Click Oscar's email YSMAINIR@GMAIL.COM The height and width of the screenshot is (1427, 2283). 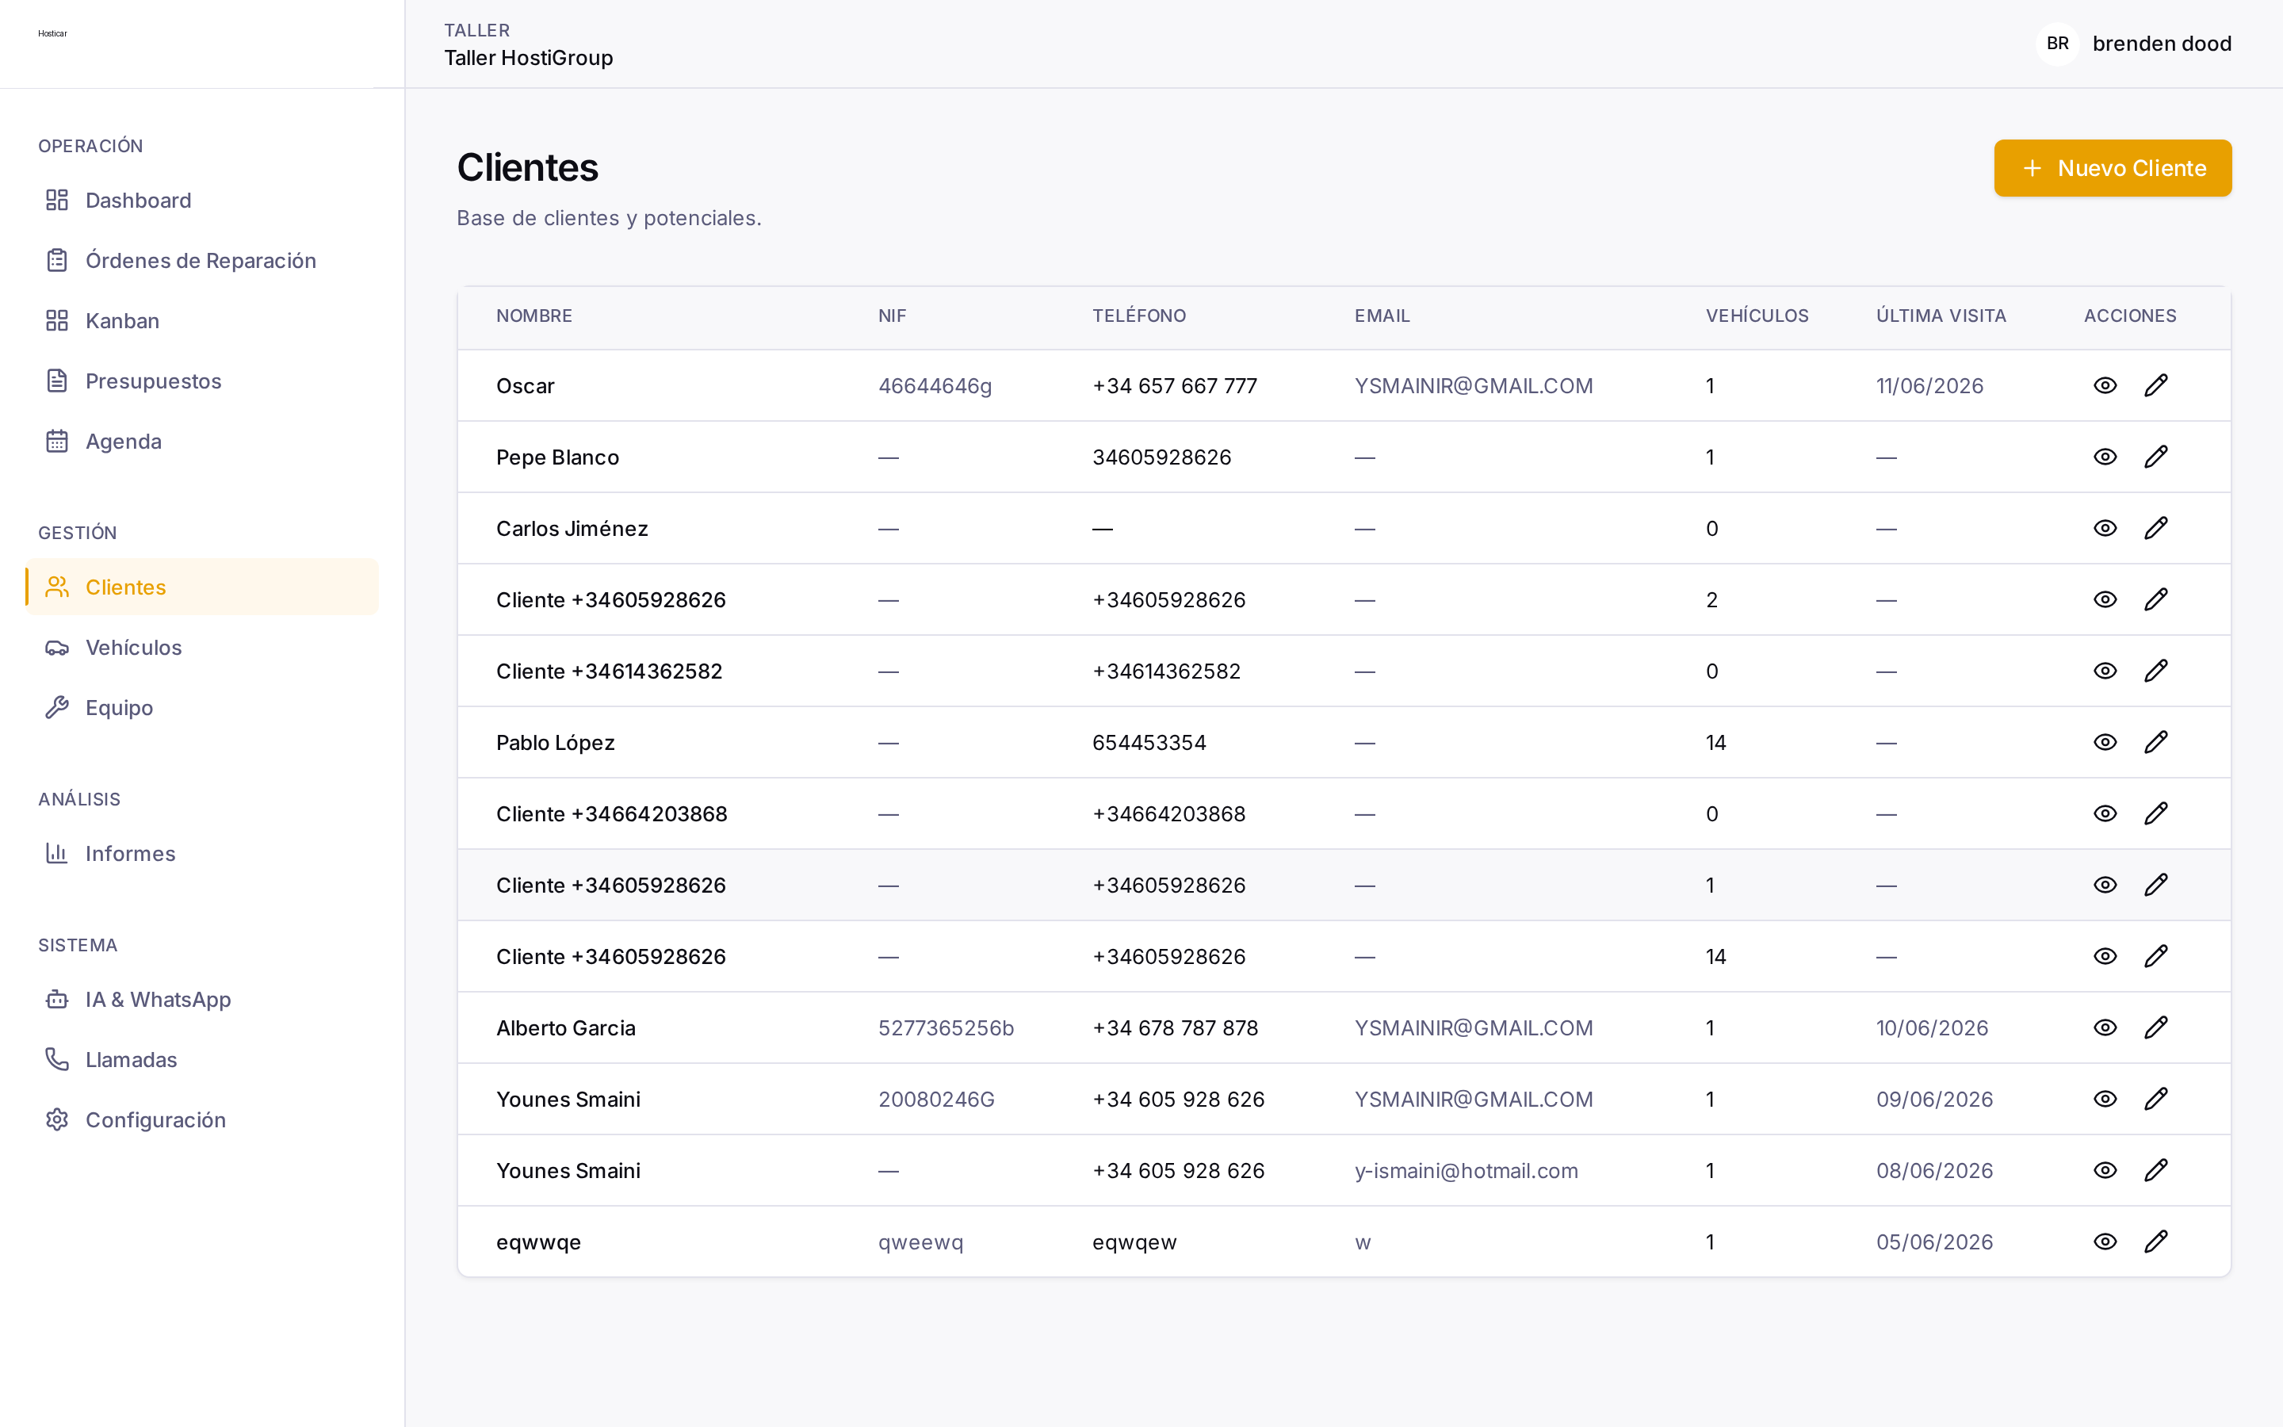pyautogui.click(x=1474, y=386)
